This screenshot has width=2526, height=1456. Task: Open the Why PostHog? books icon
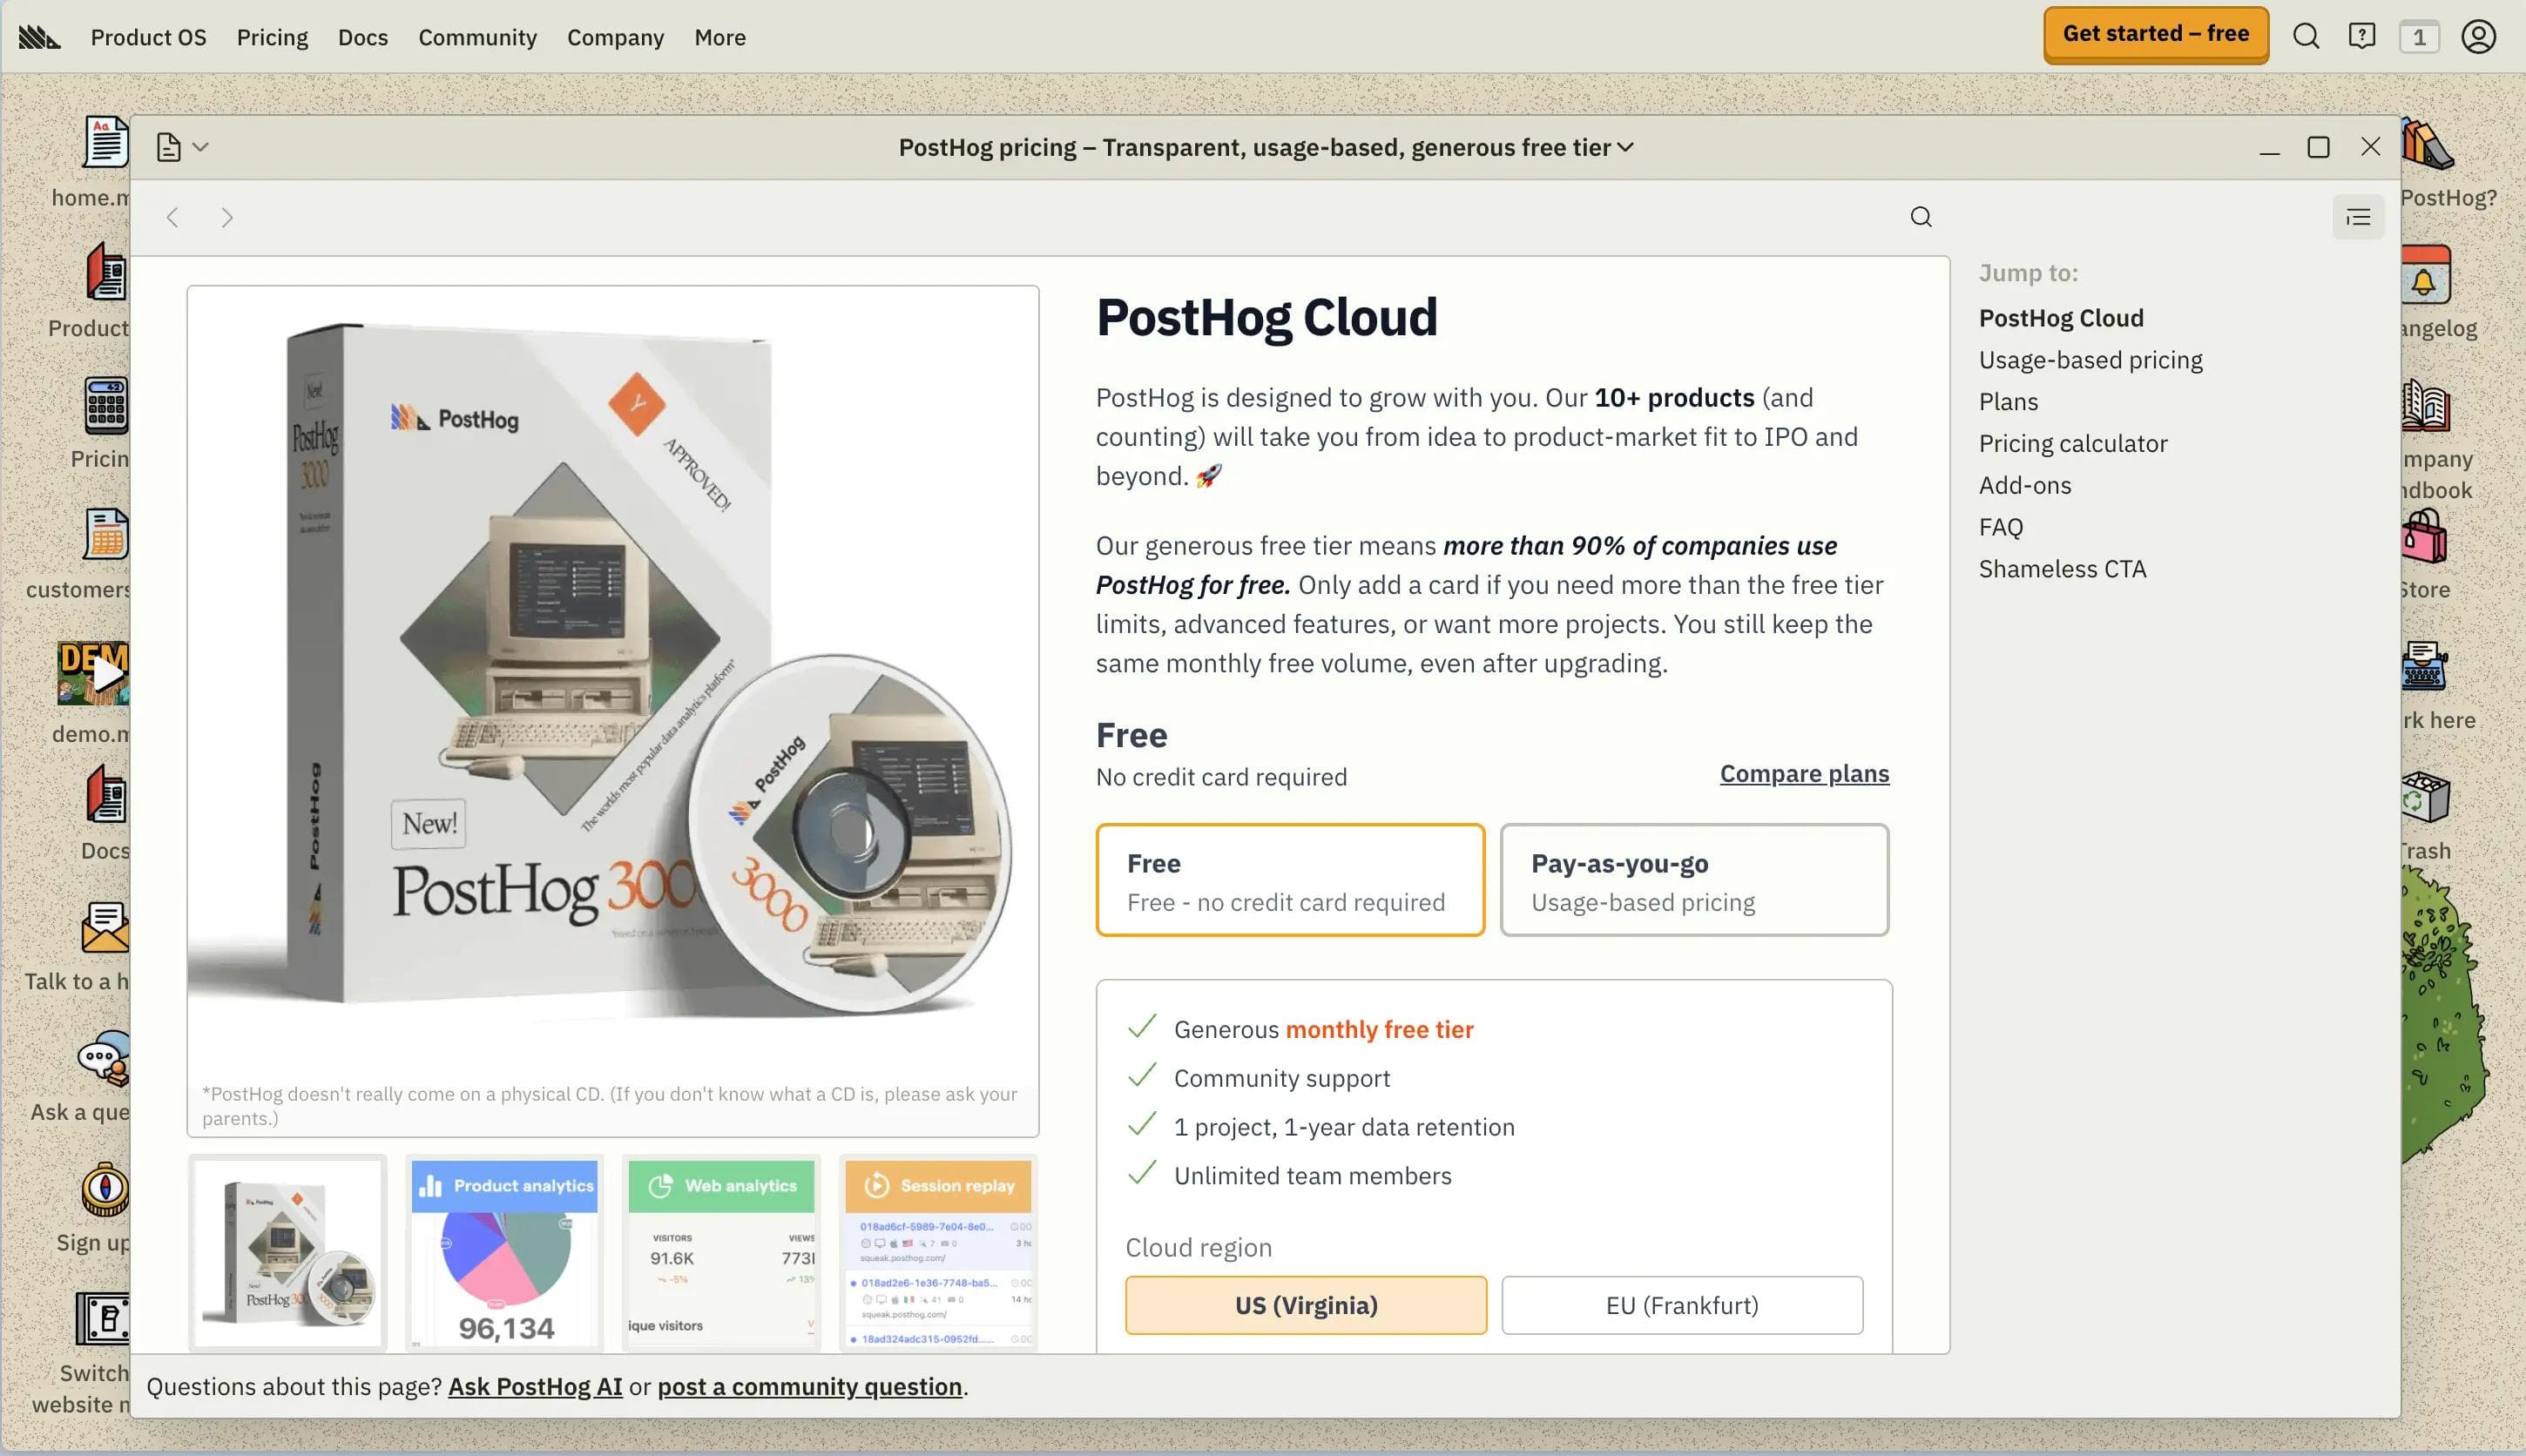[2428, 144]
